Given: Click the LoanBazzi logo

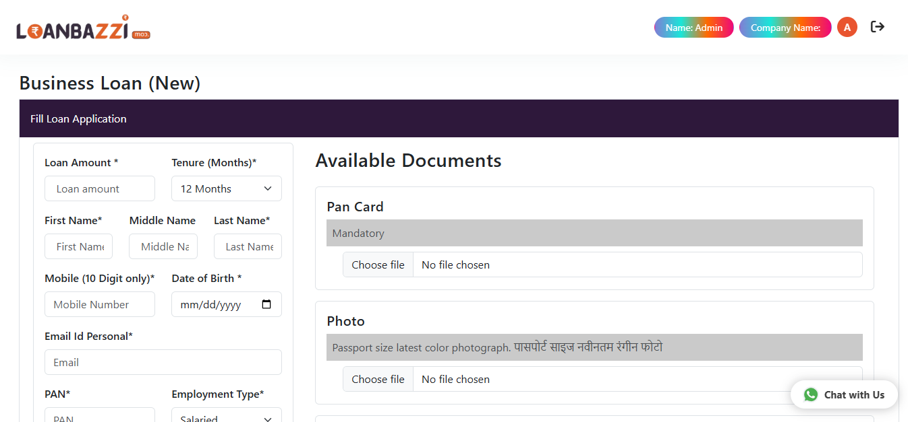Looking at the screenshot, I should coord(83,28).
